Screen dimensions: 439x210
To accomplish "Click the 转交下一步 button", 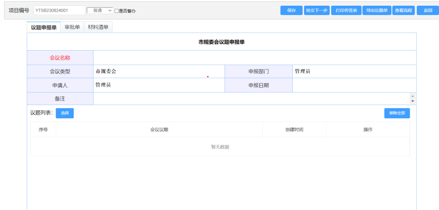I will [x=317, y=10].
